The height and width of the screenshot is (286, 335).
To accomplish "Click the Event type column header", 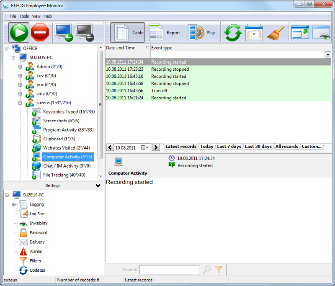I will (x=241, y=48).
